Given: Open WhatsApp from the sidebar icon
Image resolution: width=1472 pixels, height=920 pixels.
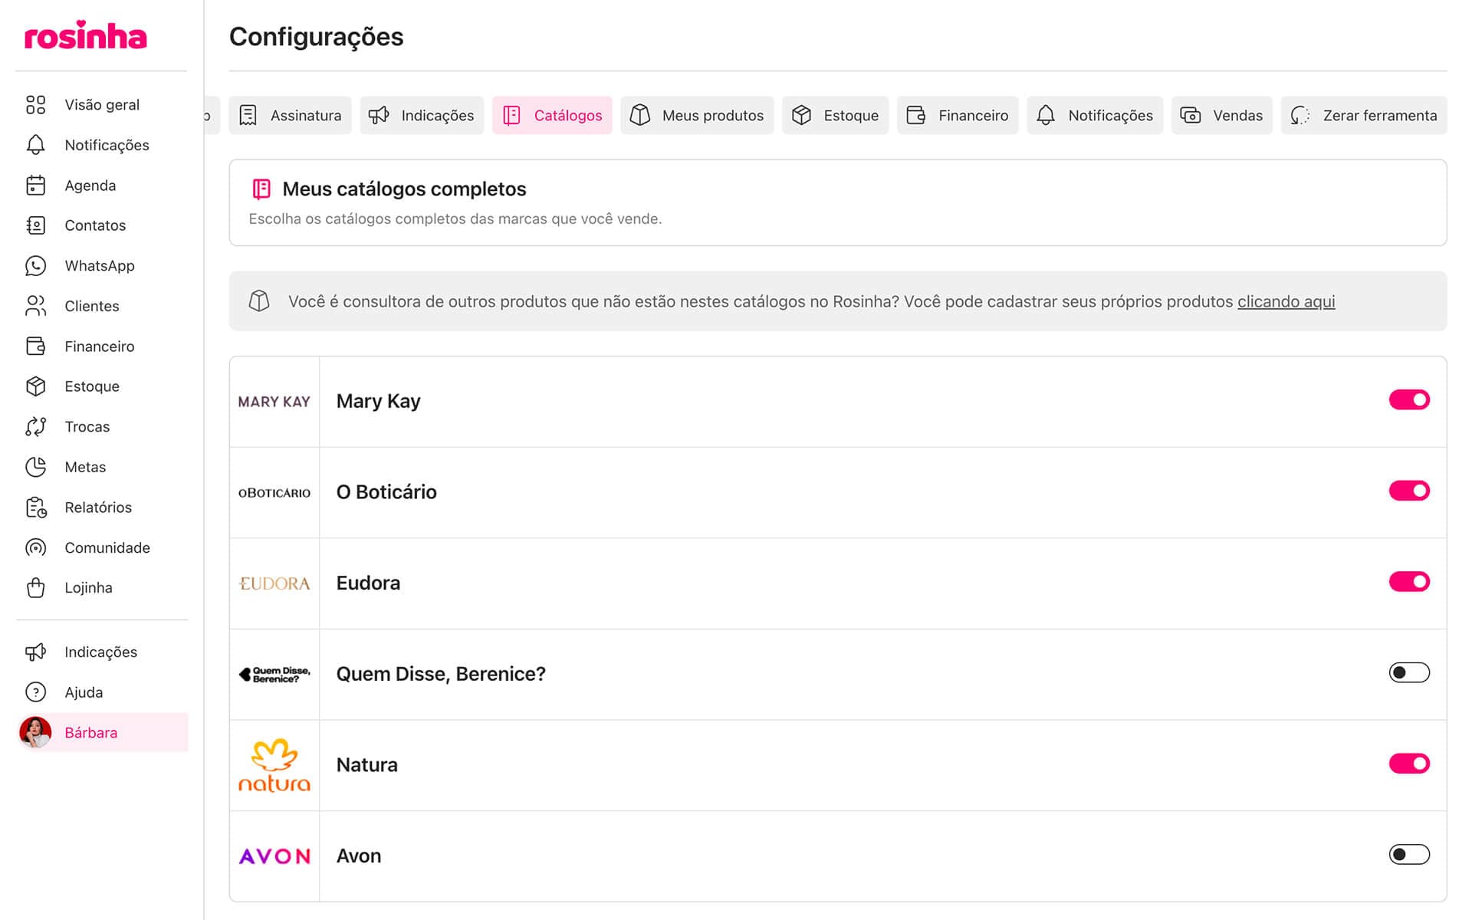Looking at the screenshot, I should (x=35, y=266).
